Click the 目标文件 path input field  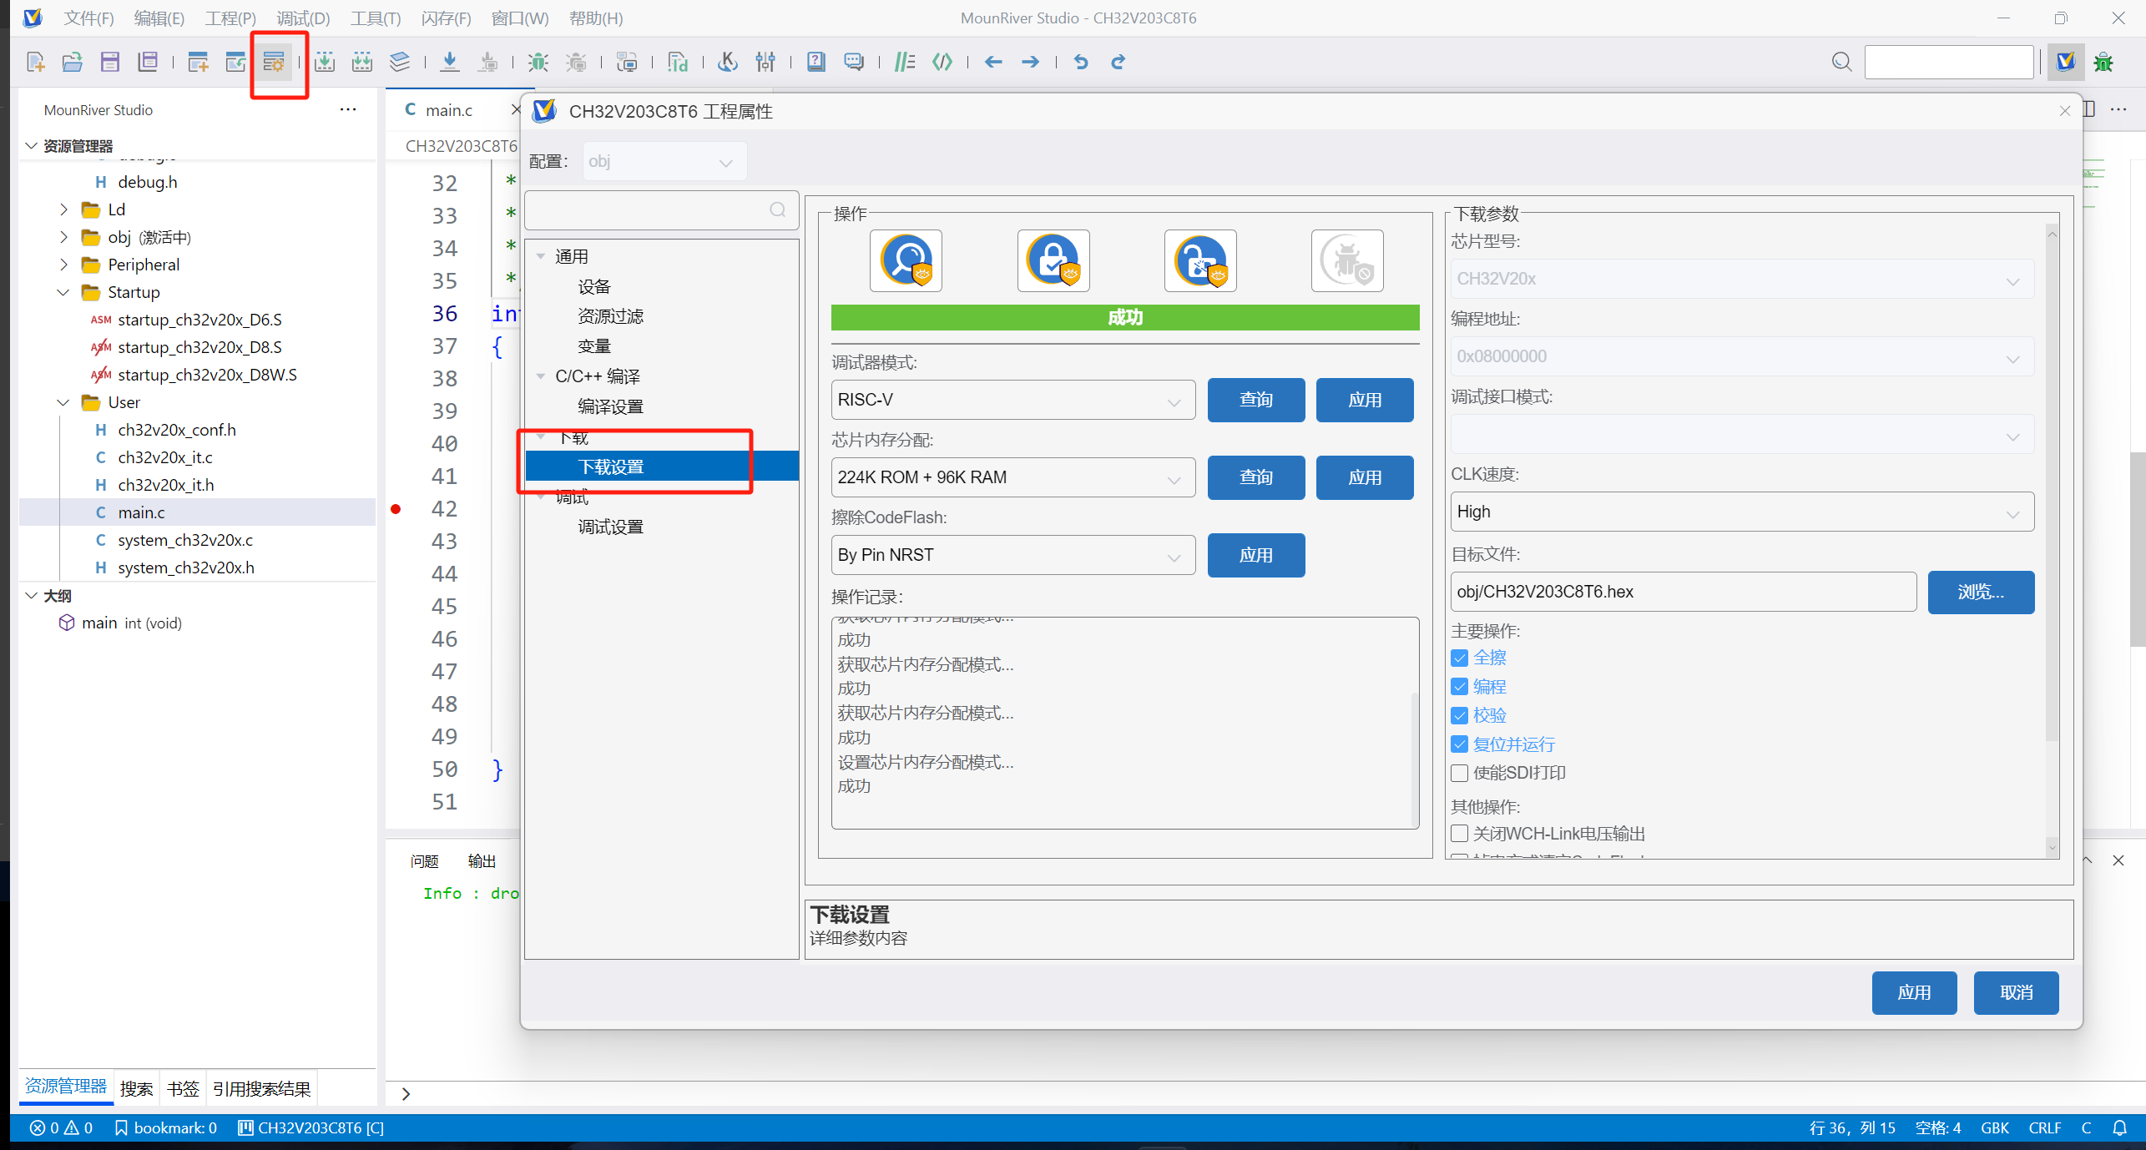[x=1684, y=592]
